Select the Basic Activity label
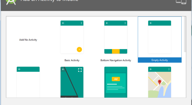The width and height of the screenshot is (192, 105). pyautogui.click(x=72, y=60)
